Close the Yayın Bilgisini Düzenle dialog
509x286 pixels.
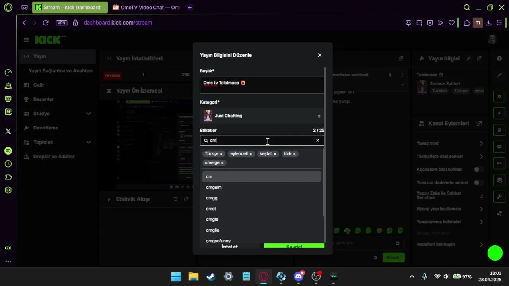point(320,55)
